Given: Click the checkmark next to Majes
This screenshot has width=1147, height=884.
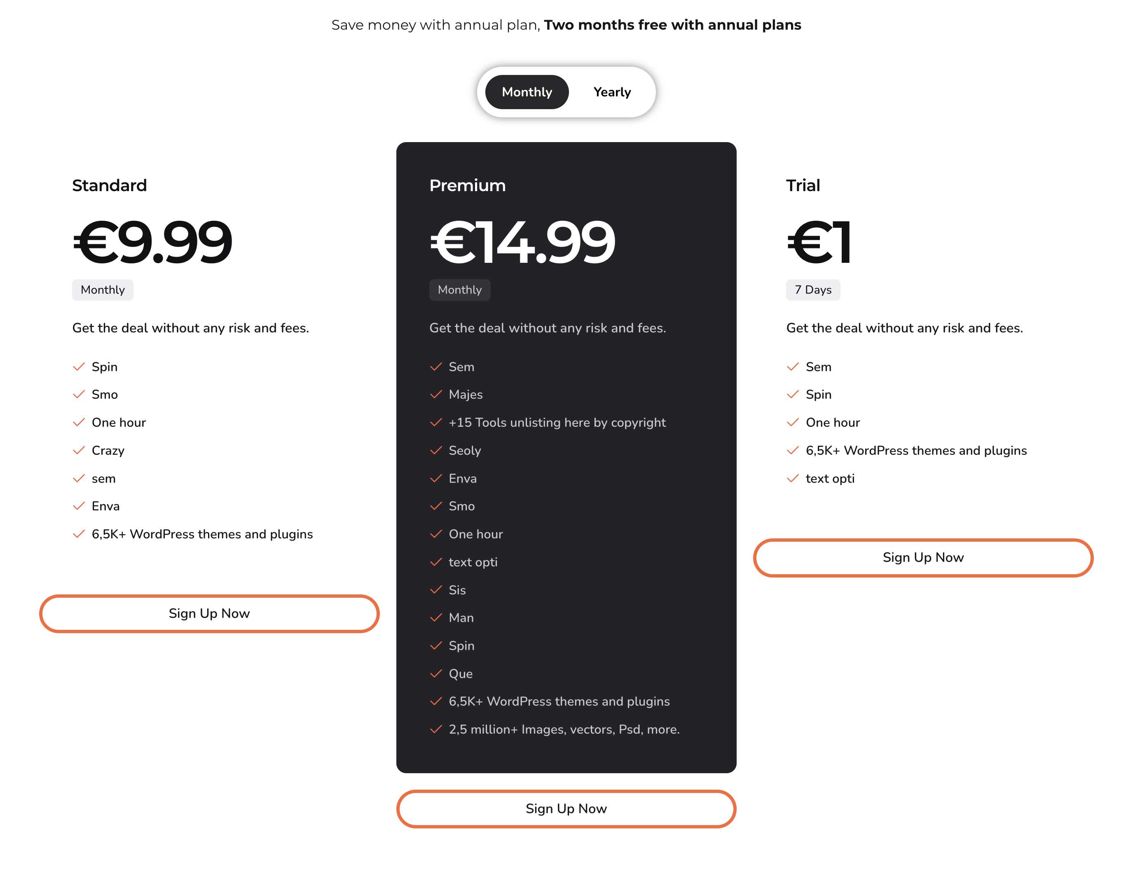Looking at the screenshot, I should [436, 394].
